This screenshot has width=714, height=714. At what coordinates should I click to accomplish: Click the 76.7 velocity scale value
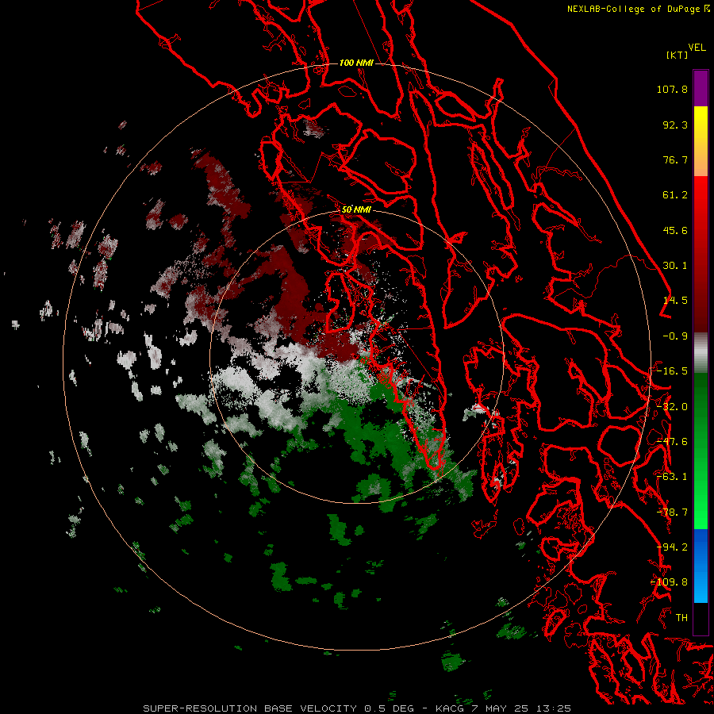(x=675, y=159)
